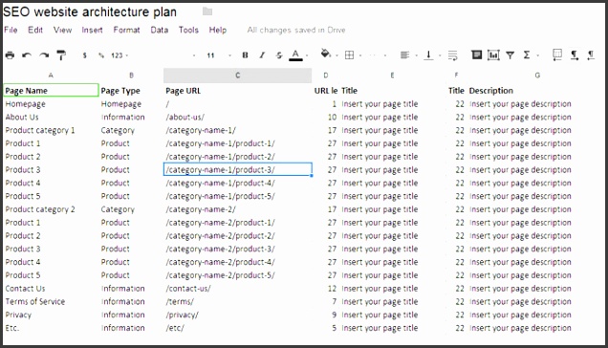Select column D header
The image size is (608, 348).
[326, 76]
